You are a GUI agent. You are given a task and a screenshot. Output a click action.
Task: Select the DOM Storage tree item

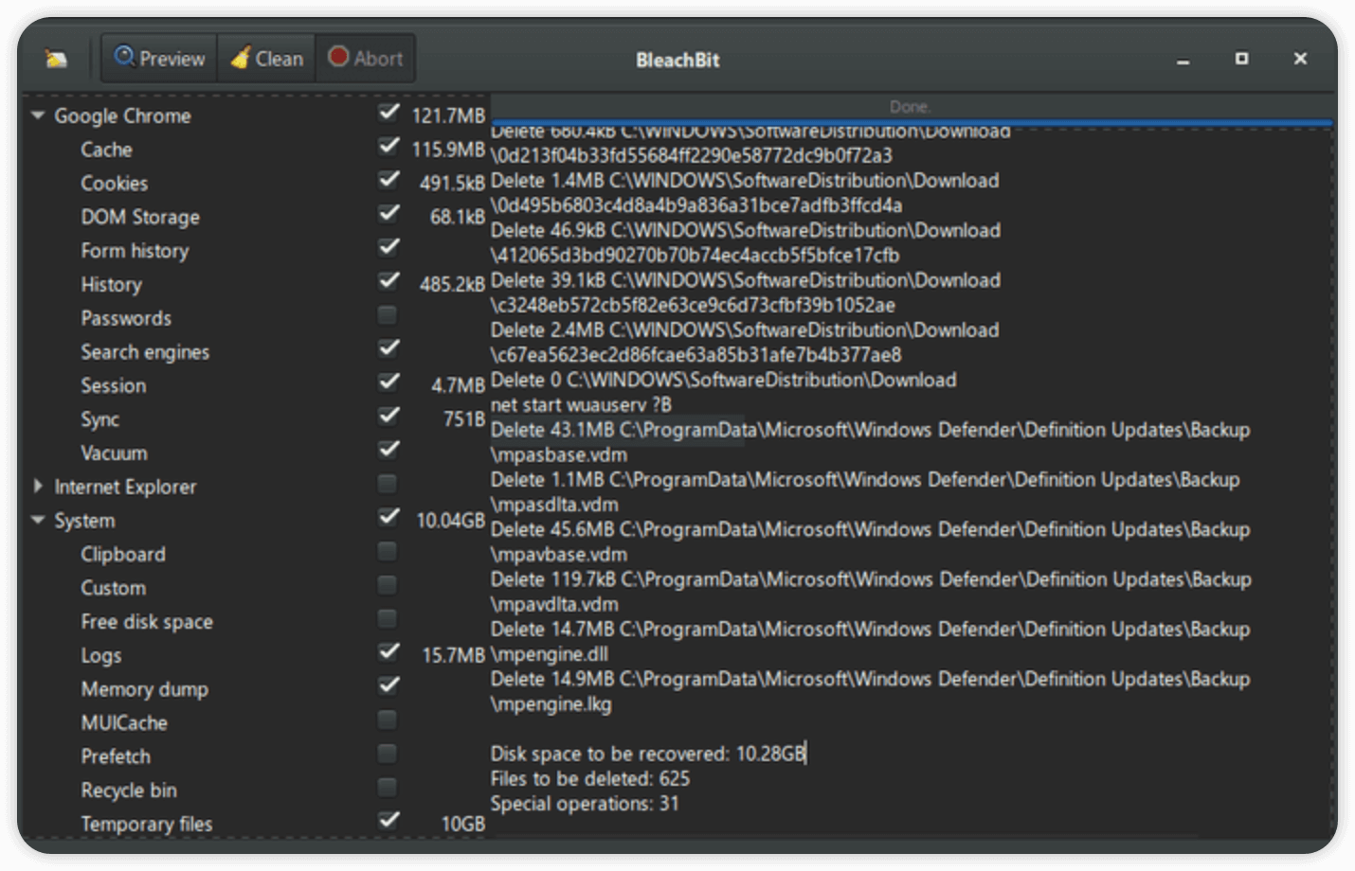point(140,217)
